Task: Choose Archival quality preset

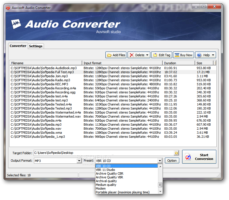Action: pyautogui.click(x=126, y=181)
